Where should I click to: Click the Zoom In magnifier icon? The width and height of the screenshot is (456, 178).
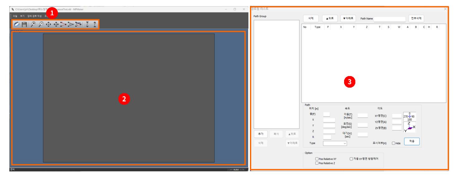33,24
